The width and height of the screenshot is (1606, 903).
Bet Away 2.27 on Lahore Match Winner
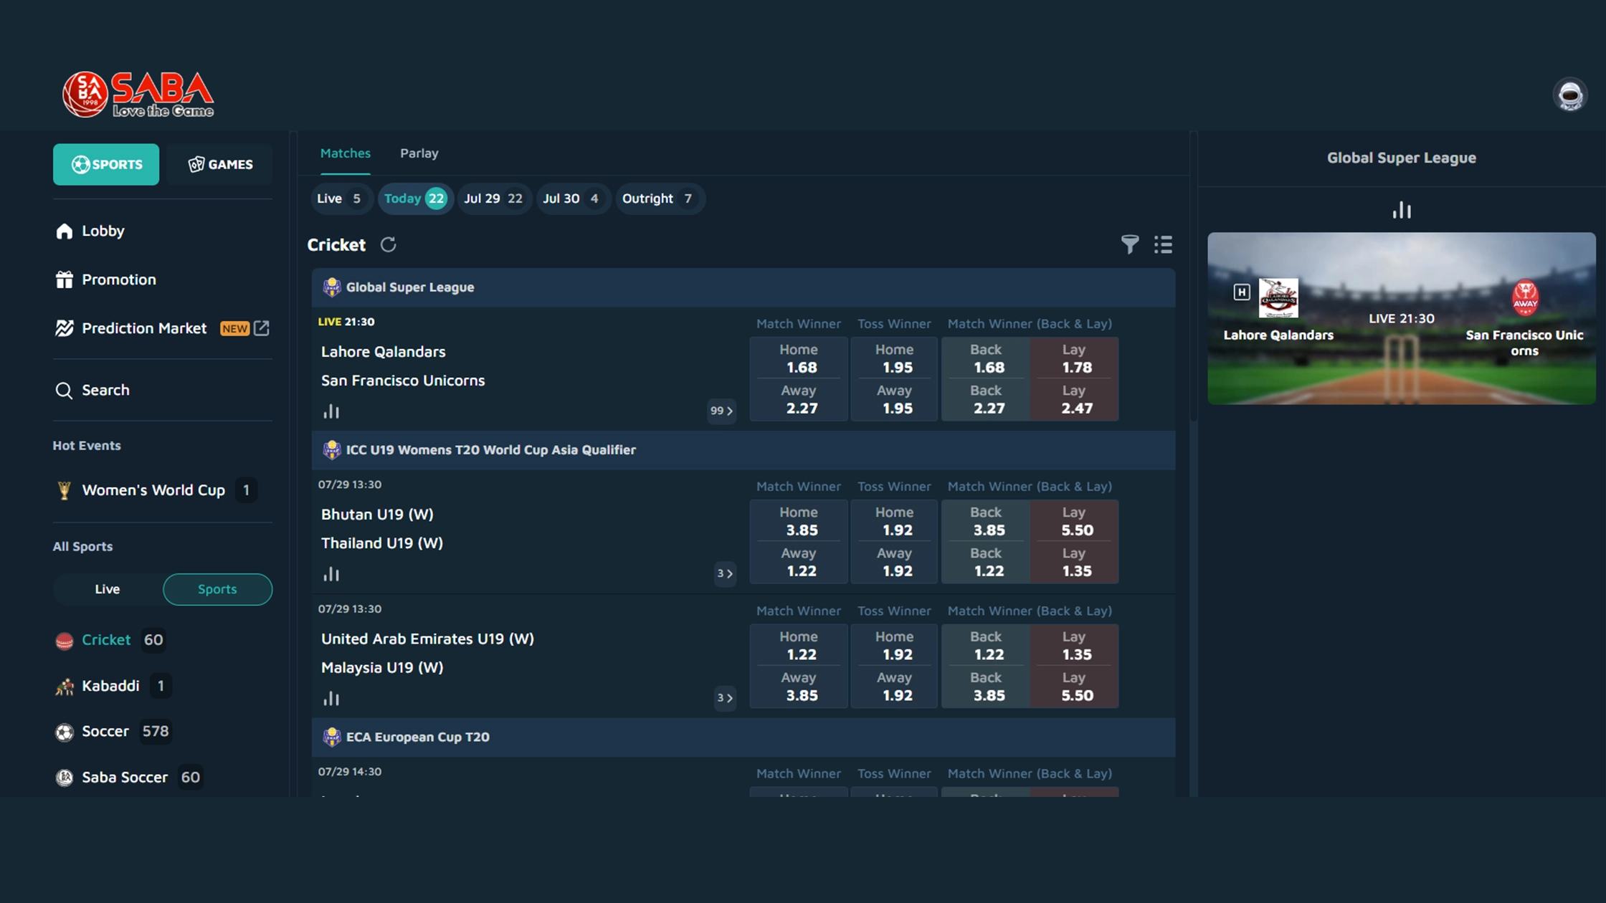(799, 399)
